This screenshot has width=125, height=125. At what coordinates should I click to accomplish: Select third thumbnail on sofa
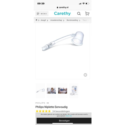[62, 90]
